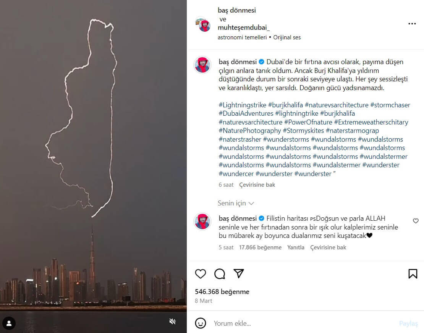This screenshot has height=333, width=424.
Task: Show tagged people via the person icon
Action: pos(9,323)
